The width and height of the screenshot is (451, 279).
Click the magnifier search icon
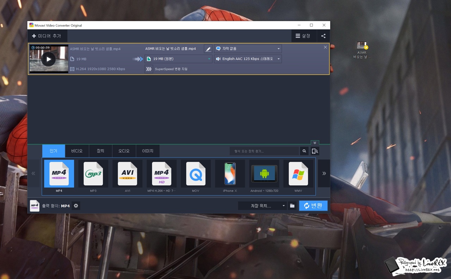click(x=304, y=151)
